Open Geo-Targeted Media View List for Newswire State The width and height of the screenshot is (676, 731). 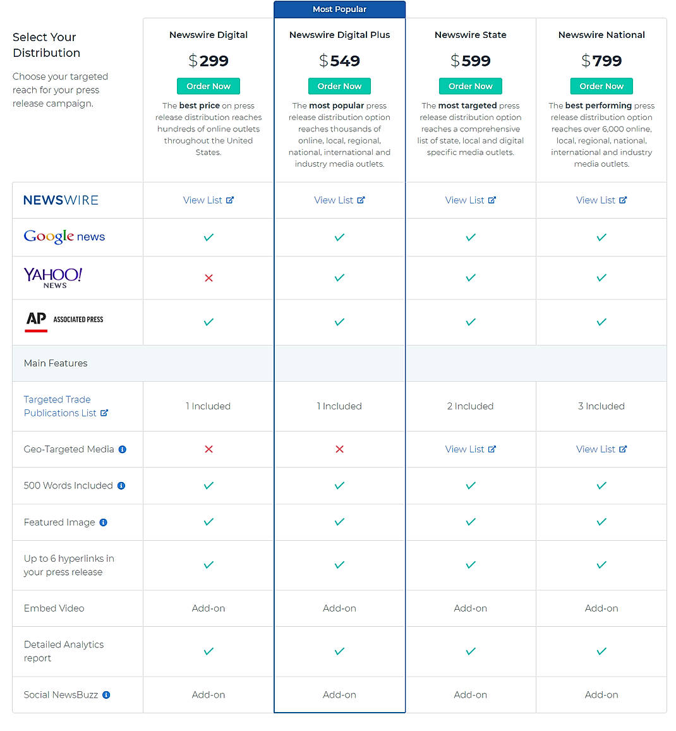pos(471,449)
